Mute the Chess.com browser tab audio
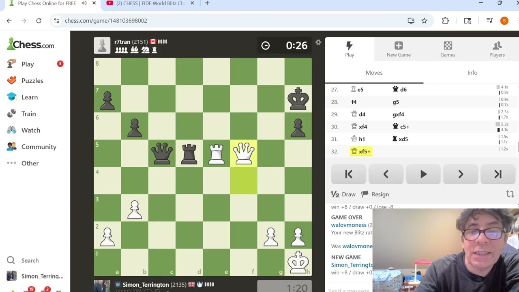The height and width of the screenshot is (292, 519). click(84, 3)
